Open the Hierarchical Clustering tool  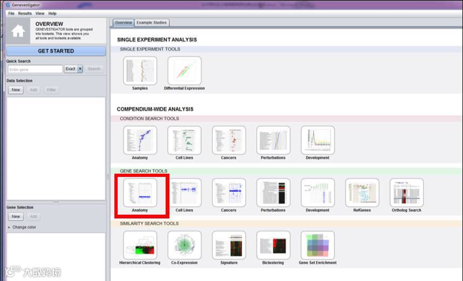[x=140, y=245]
